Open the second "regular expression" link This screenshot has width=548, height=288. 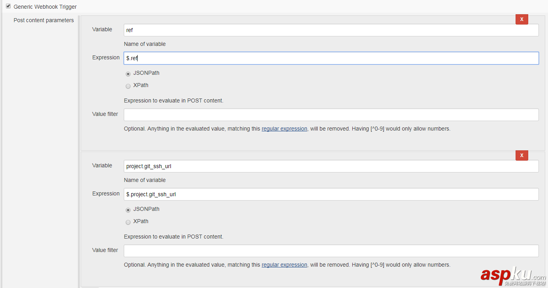[284, 265]
